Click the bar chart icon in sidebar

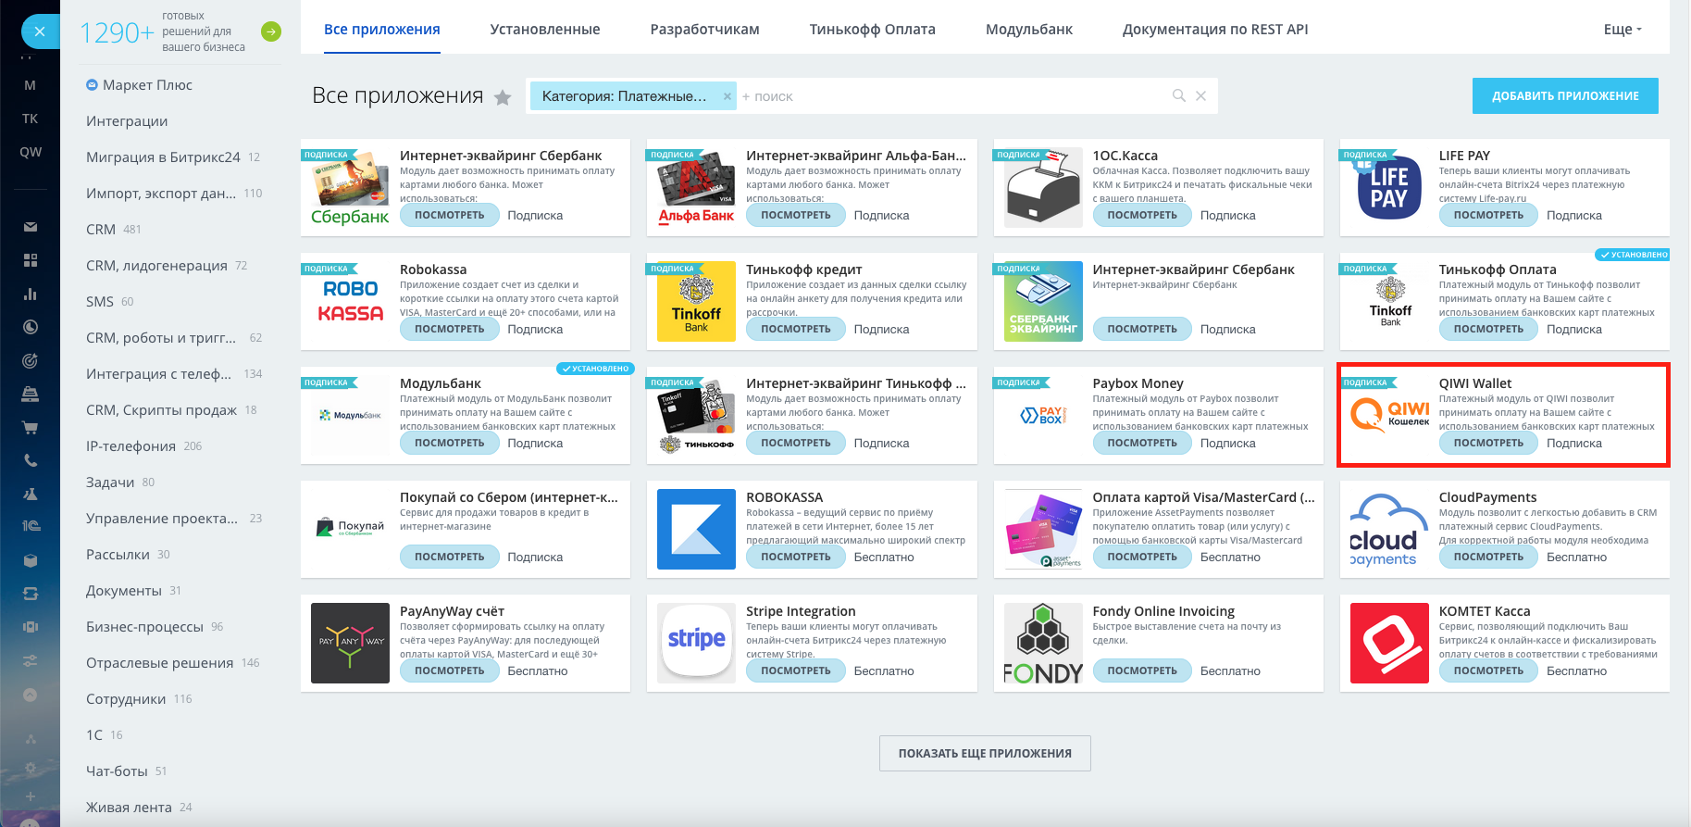pos(31,294)
